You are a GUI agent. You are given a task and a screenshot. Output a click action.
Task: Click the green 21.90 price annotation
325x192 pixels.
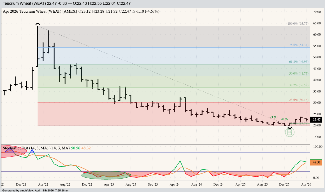click(273, 117)
